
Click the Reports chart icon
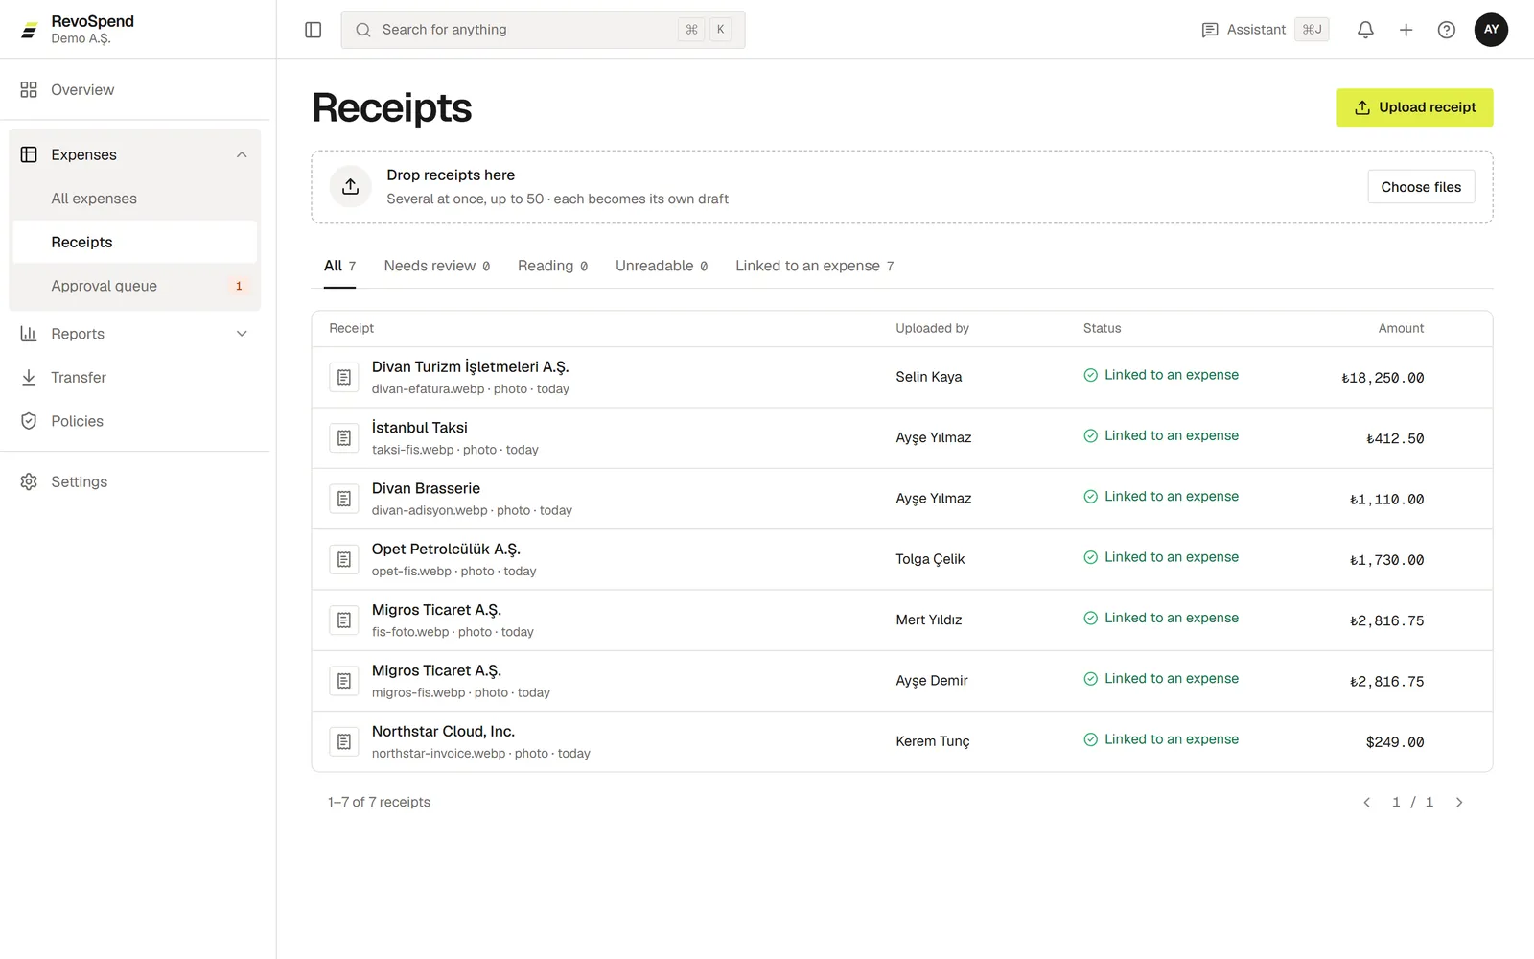coord(29,334)
